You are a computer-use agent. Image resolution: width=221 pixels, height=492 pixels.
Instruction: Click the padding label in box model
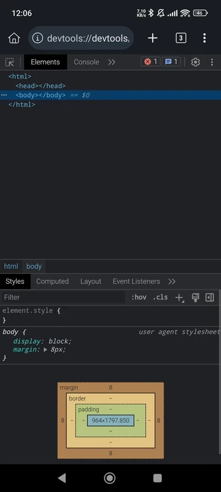(88, 410)
